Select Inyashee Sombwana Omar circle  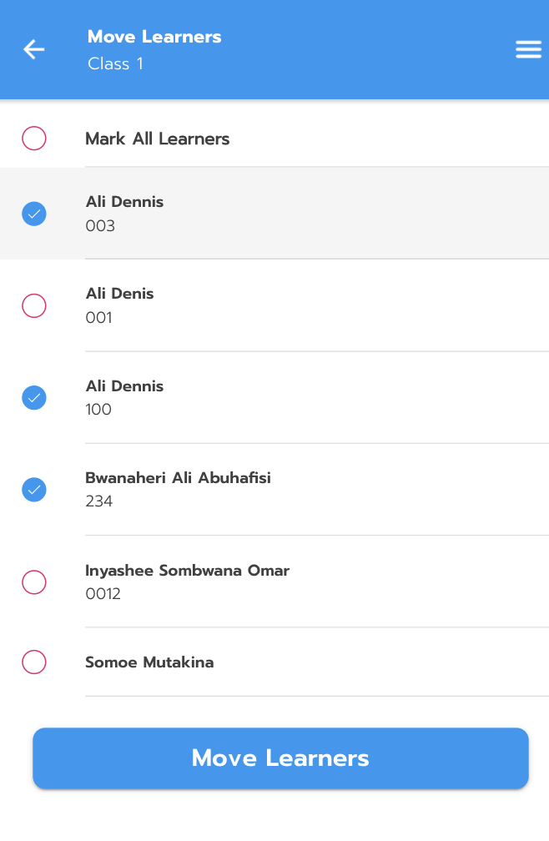tap(34, 582)
